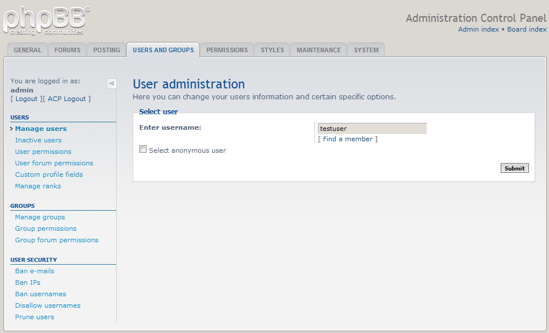
Task: Open Custom profile fields
Action: [49, 175]
